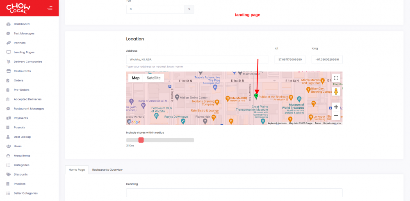Click the Heading text field
410x201 pixels.
click(x=234, y=193)
